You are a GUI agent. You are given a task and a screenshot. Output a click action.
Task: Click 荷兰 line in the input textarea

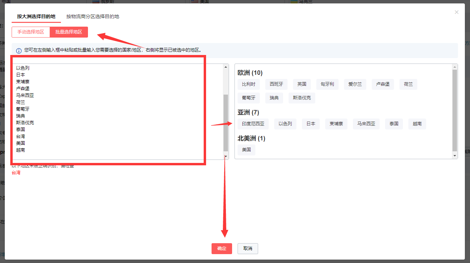point(21,102)
